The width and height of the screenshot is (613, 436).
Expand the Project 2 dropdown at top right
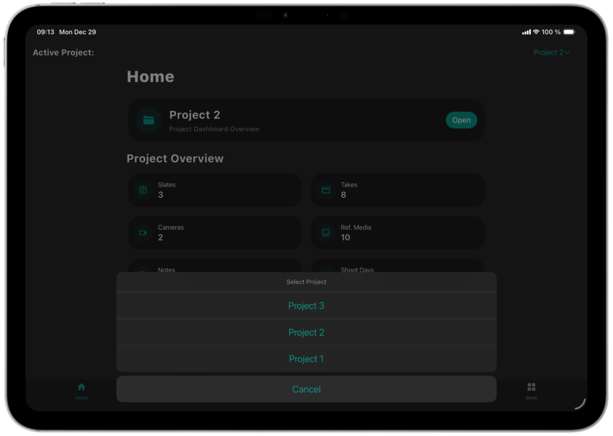[551, 53]
